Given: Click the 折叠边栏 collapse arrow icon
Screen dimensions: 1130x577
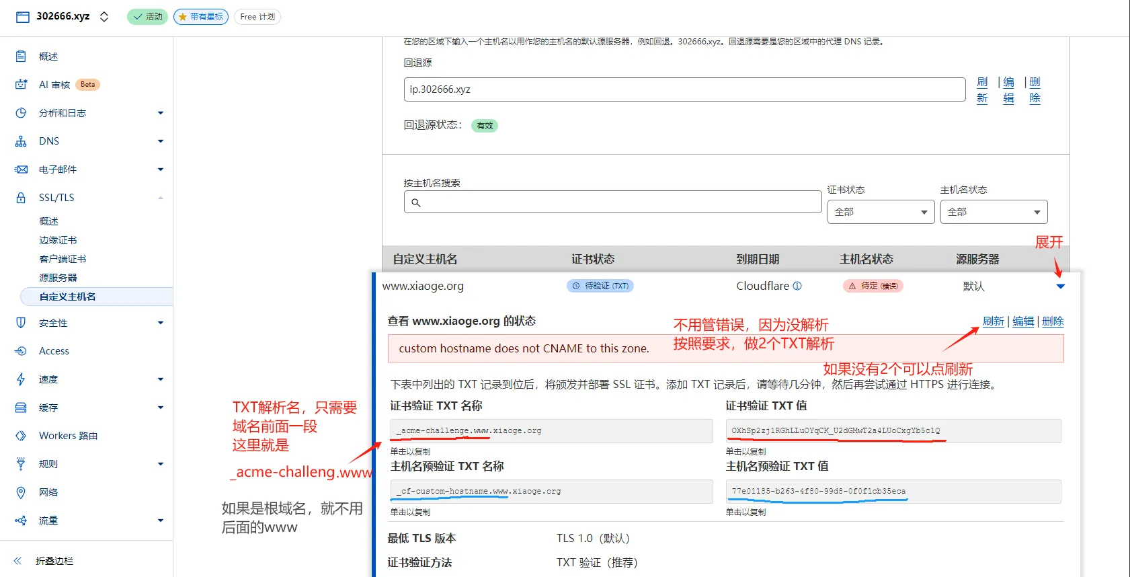Looking at the screenshot, I should [x=17, y=561].
